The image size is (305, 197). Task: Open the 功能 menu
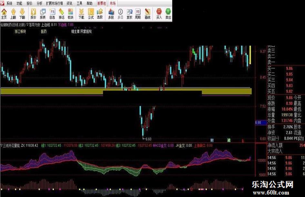pyautogui.click(x=19, y=3)
